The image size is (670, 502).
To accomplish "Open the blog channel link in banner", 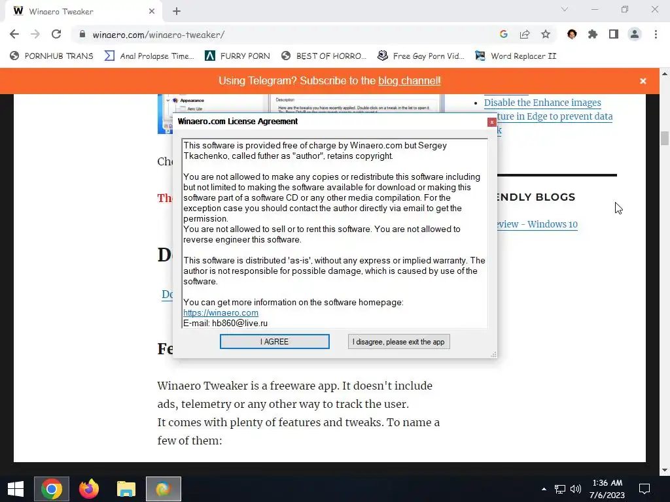I will pos(410,80).
